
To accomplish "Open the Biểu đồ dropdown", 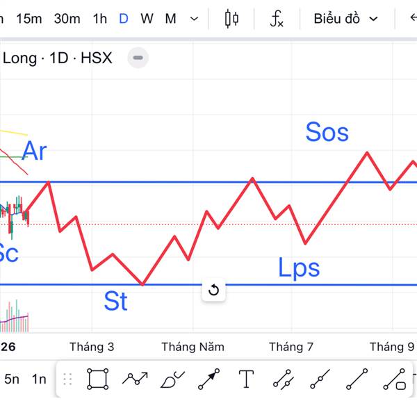I will 345,19.
